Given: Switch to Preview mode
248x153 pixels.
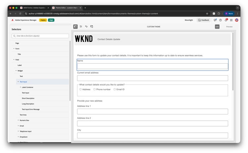Looking at the screenshot, I should [229, 27].
